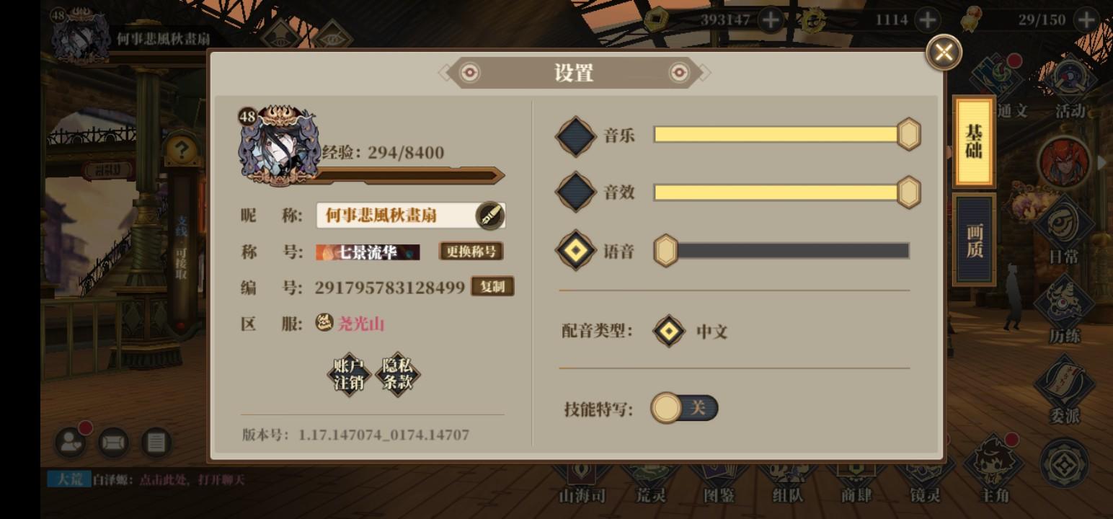Close the 设置 settings dialog

pyautogui.click(x=944, y=52)
